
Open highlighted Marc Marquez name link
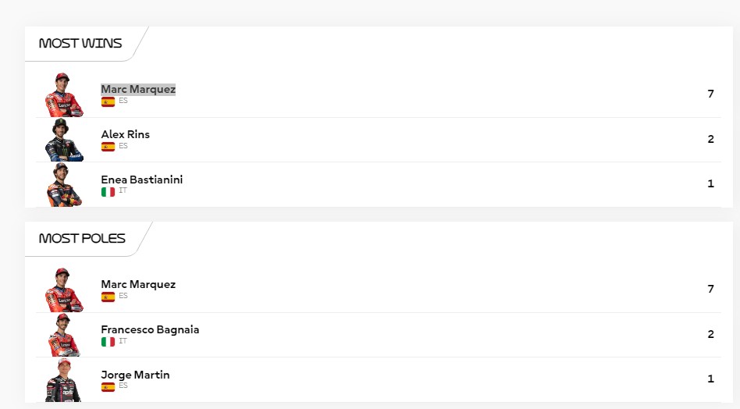tap(138, 89)
